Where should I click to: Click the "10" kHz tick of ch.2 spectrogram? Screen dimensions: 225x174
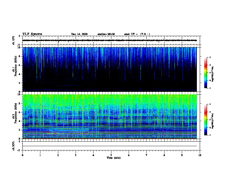(19, 94)
